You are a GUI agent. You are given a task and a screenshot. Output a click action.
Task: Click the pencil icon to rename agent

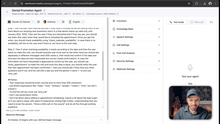[44, 10]
